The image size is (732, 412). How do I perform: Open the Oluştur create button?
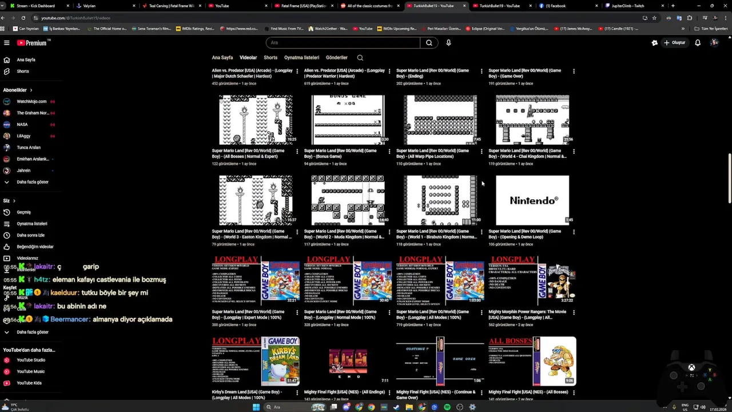tap(674, 43)
